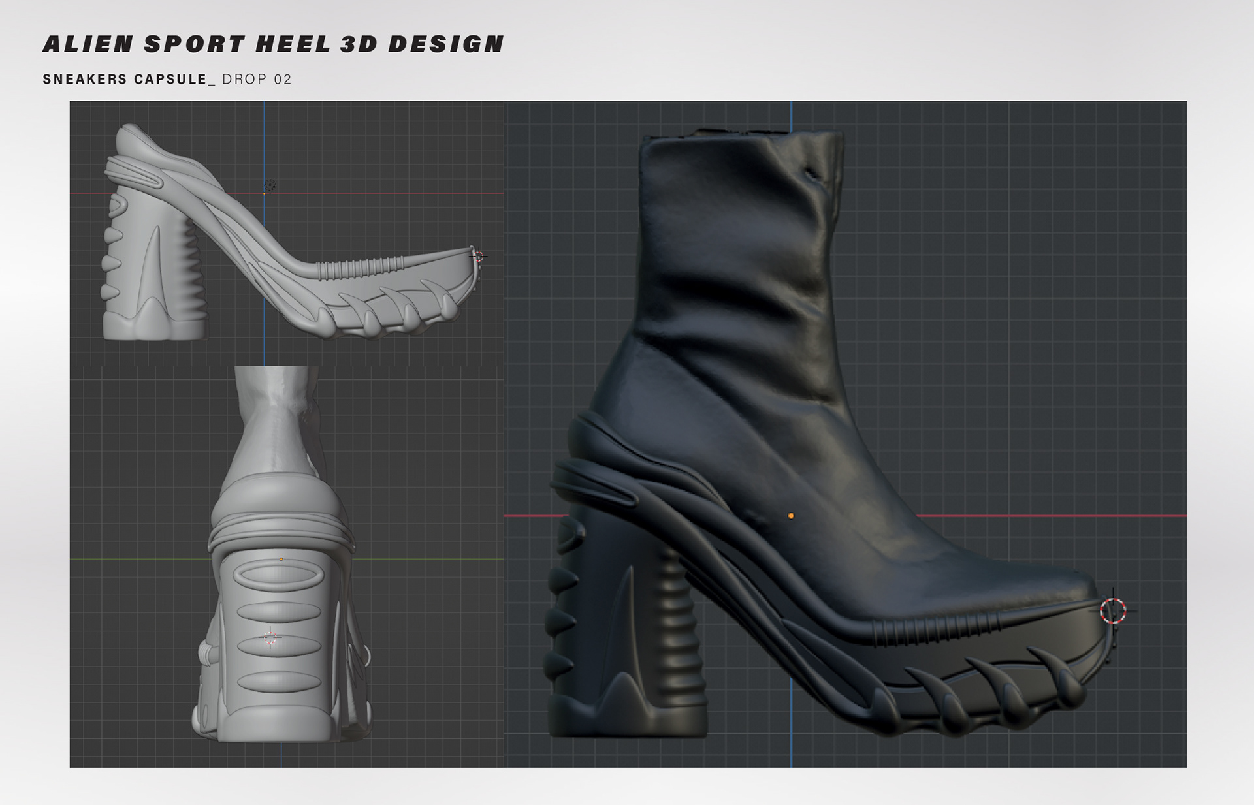Screen dimensions: 1254x805
Task: Click the red X axis line in boot viewport
Action: 1045,516
